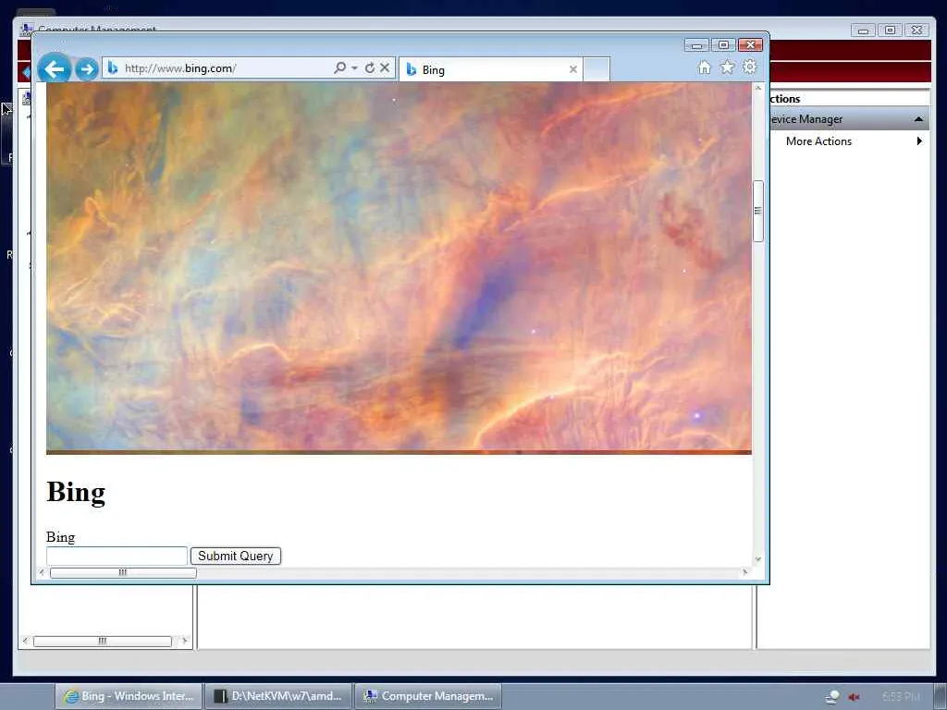Click browser horizontal scroll left arrow
Image resolution: width=947 pixels, height=710 pixels.
(42, 572)
